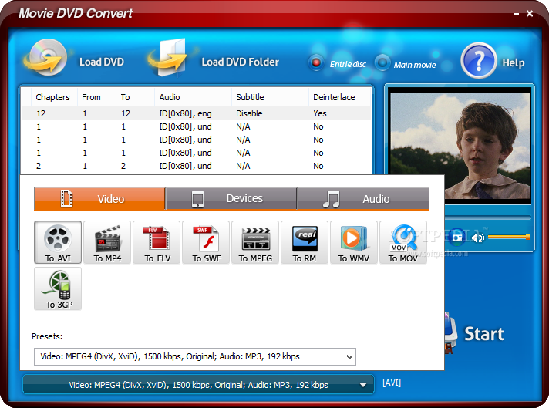This screenshot has width=549, height=408.
Task: Minimize the Movie DVD Convert window
Action: pos(516,14)
